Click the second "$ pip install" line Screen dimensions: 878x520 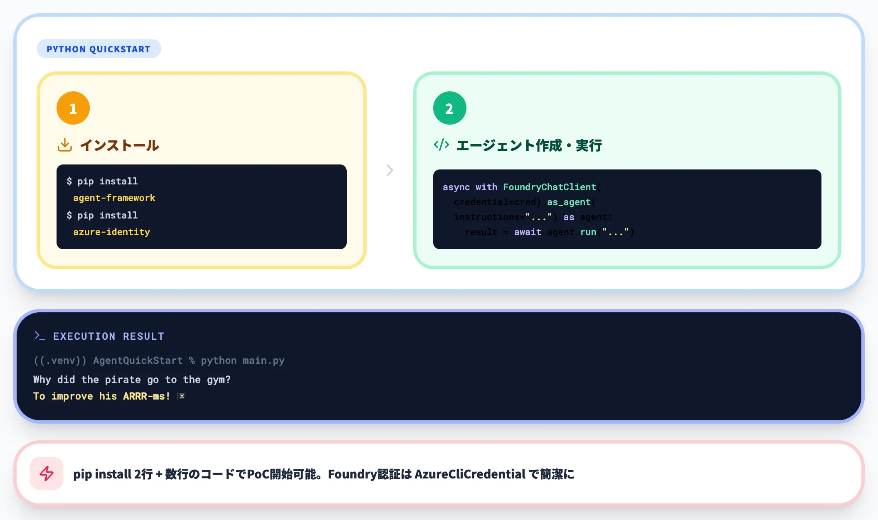point(102,215)
